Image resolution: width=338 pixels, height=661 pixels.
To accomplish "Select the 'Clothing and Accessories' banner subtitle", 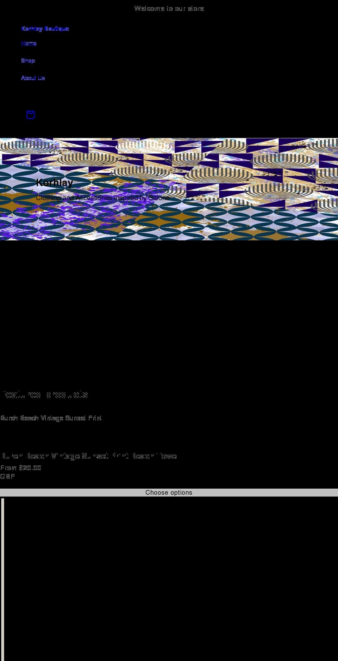I will (x=102, y=198).
